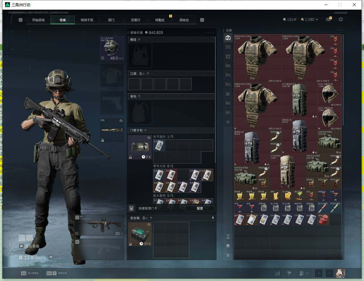The height and width of the screenshot is (281, 364).
Task: Select the green syringe injector item
Action: (x=335, y=208)
